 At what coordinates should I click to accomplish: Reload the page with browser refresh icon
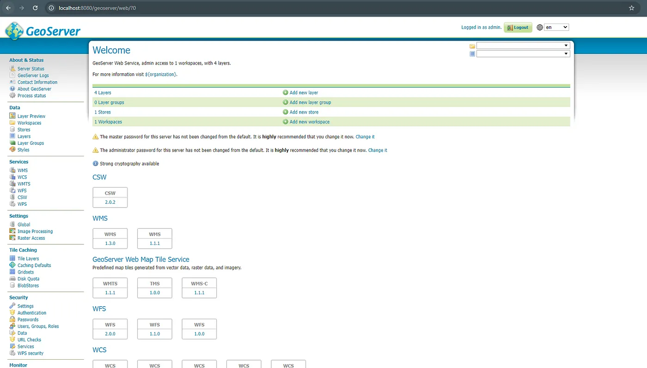[35, 8]
